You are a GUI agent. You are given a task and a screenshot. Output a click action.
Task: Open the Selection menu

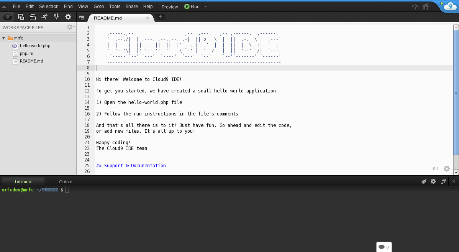pos(49,7)
